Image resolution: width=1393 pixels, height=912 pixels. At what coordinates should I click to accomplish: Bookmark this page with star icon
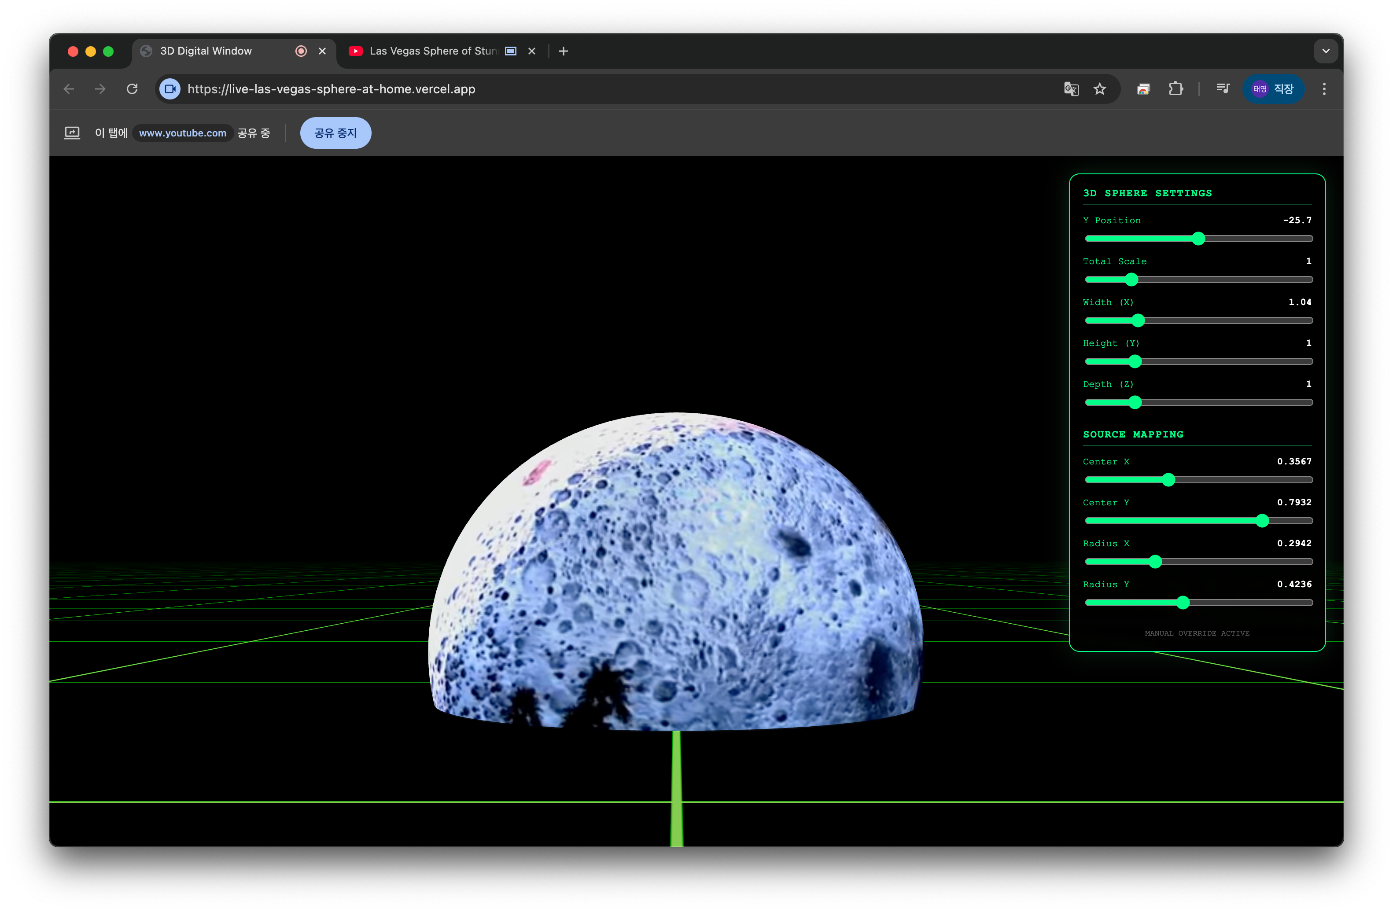[x=1100, y=89]
